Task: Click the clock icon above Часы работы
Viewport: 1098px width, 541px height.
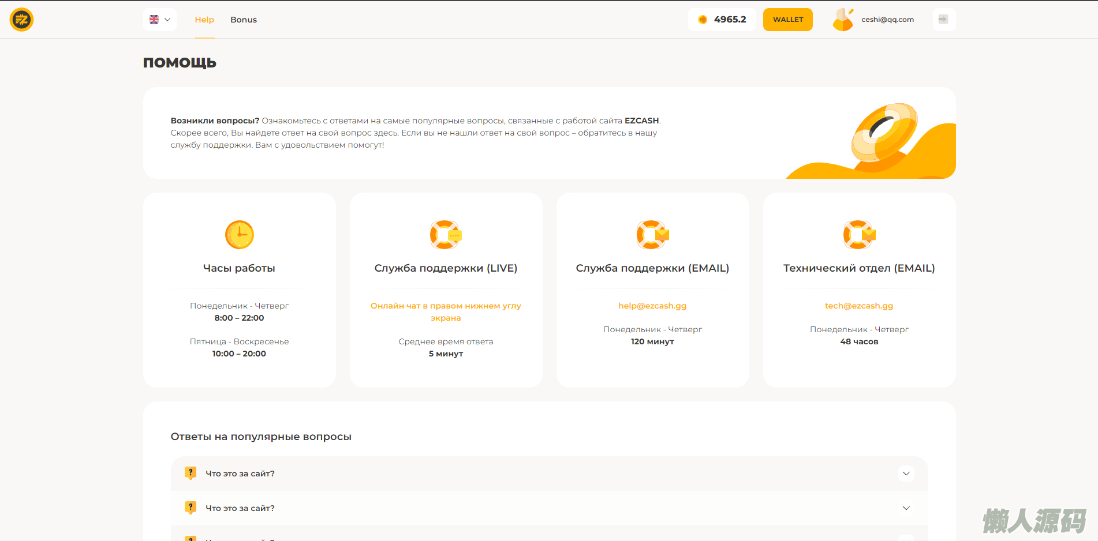Action: pos(239,235)
